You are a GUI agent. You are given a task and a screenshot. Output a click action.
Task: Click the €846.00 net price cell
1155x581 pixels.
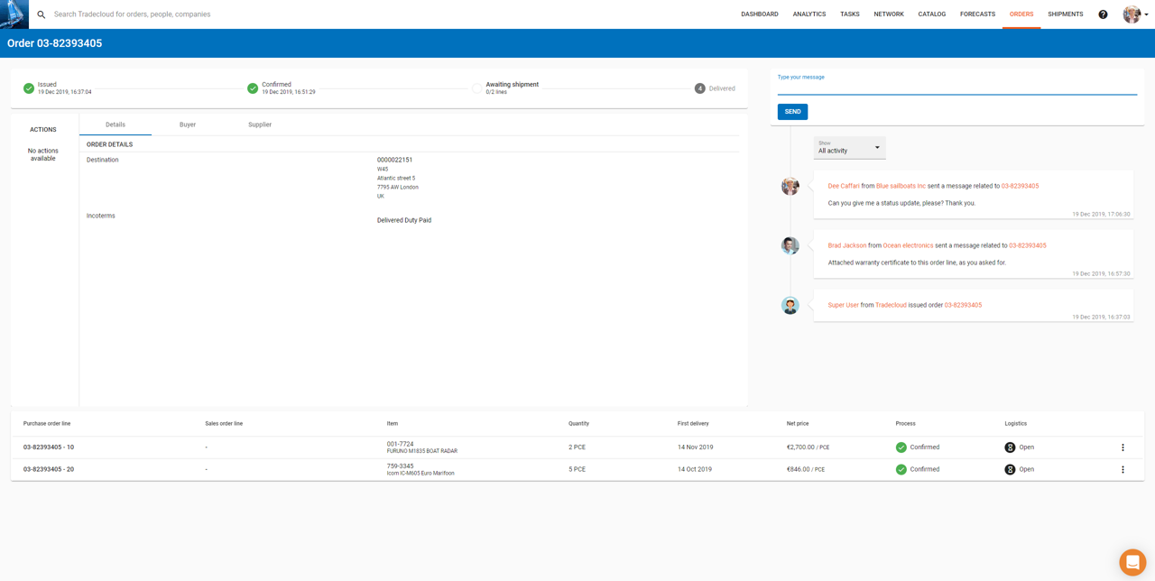[x=806, y=470]
